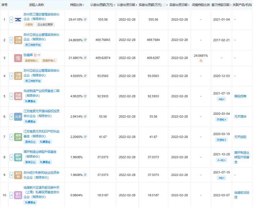254x207 pixels.
Task: Click the 先进制造 fund logo
Action: (x=18, y=96)
